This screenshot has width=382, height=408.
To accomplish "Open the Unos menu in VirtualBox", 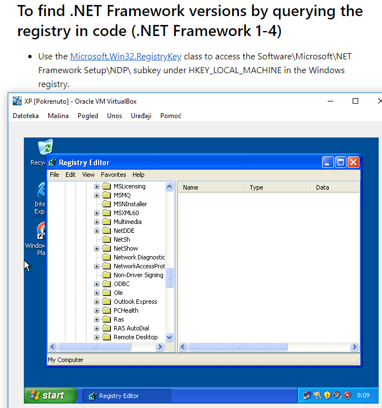I will [x=115, y=116].
